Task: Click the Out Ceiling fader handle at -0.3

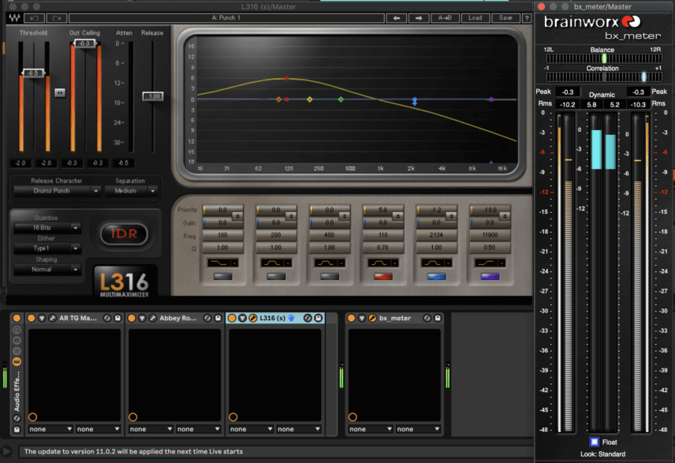Action: point(85,43)
